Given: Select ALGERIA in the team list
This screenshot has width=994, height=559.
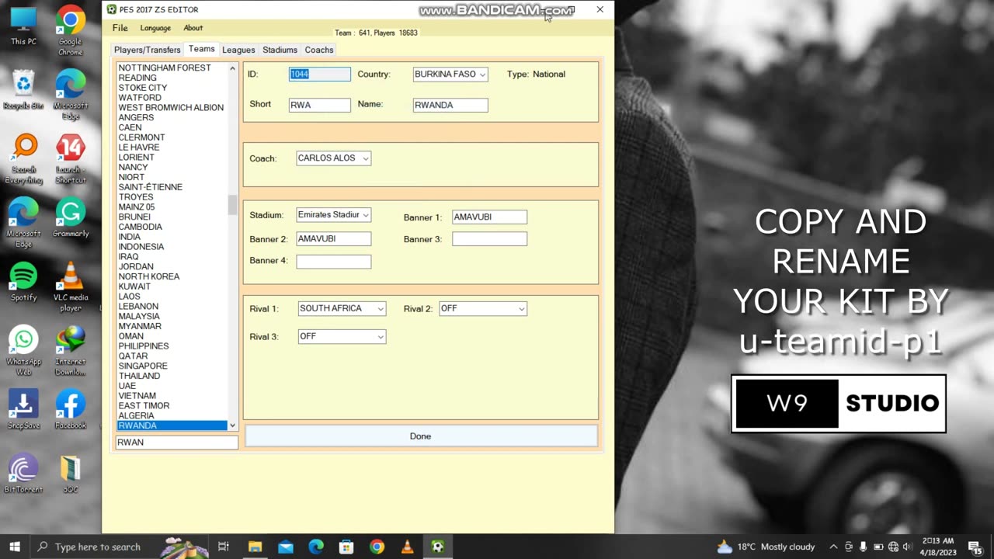Looking at the screenshot, I should tap(137, 416).
